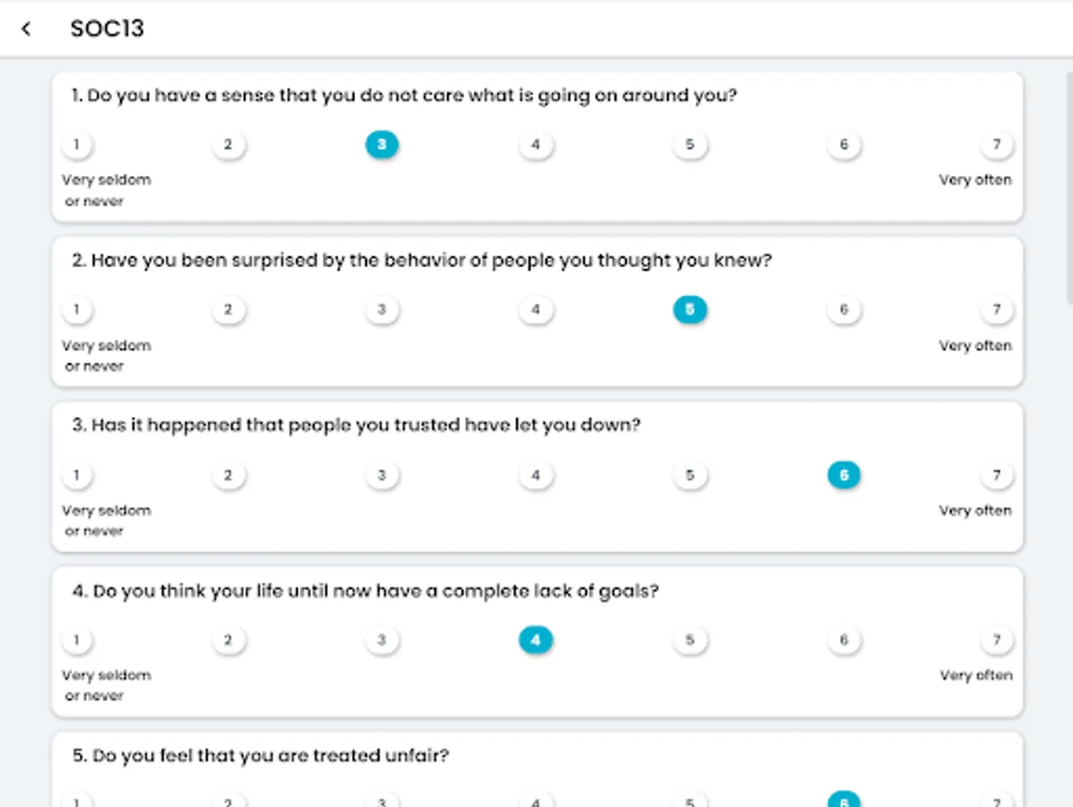Viewport: 1073px width, 807px height.
Task: Pick rating 4 for question 3
Action: 536,475
